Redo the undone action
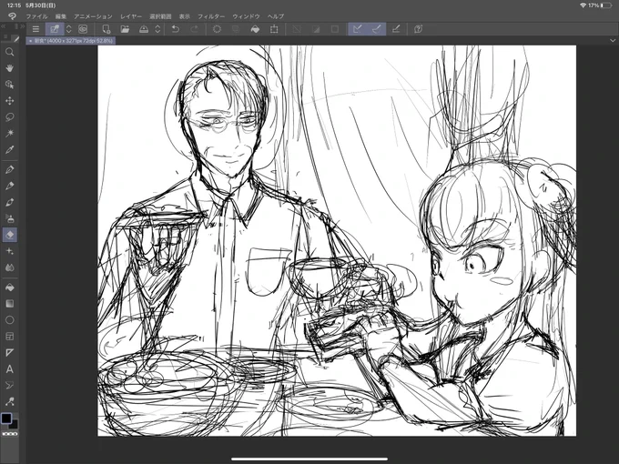 pos(194,29)
